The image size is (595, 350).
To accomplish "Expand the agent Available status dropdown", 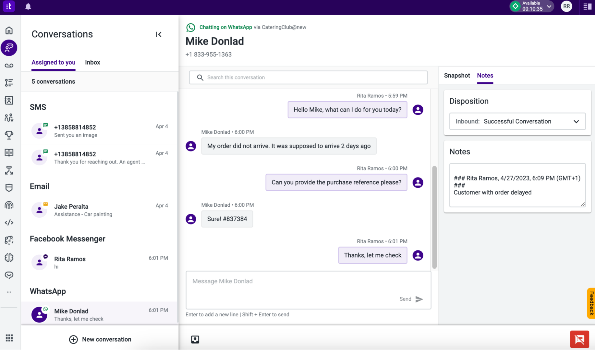I will coord(549,6).
